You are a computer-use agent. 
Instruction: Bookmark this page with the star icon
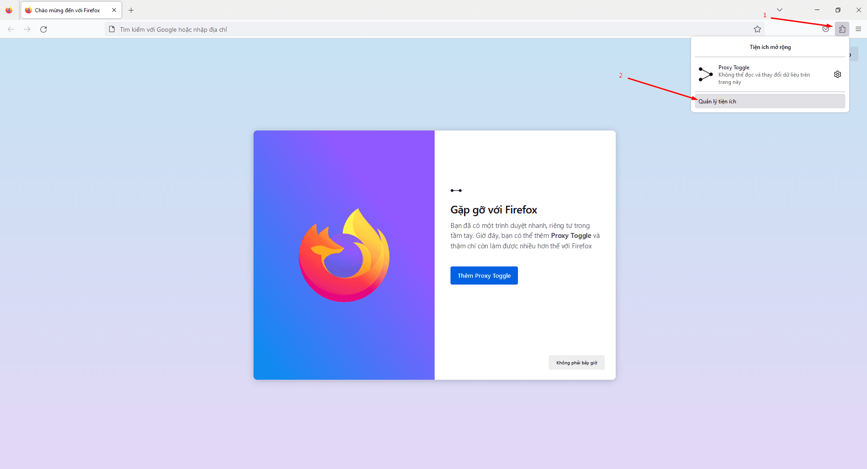tap(757, 29)
